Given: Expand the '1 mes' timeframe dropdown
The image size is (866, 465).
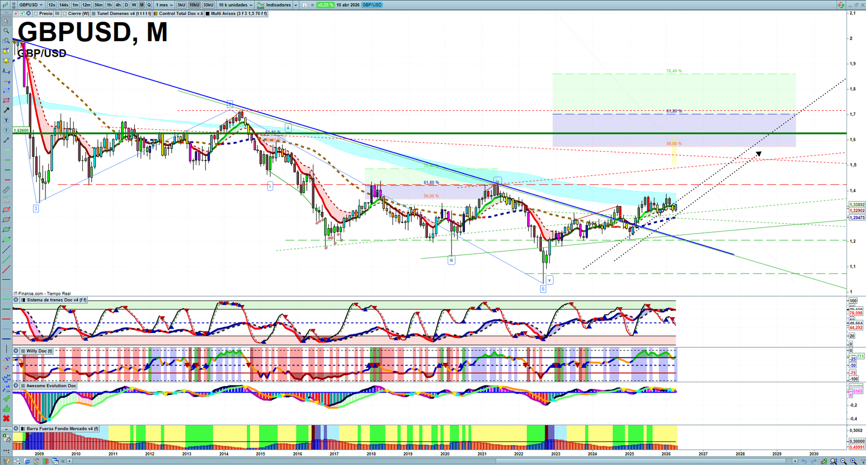Looking at the screenshot, I should pos(165,5).
